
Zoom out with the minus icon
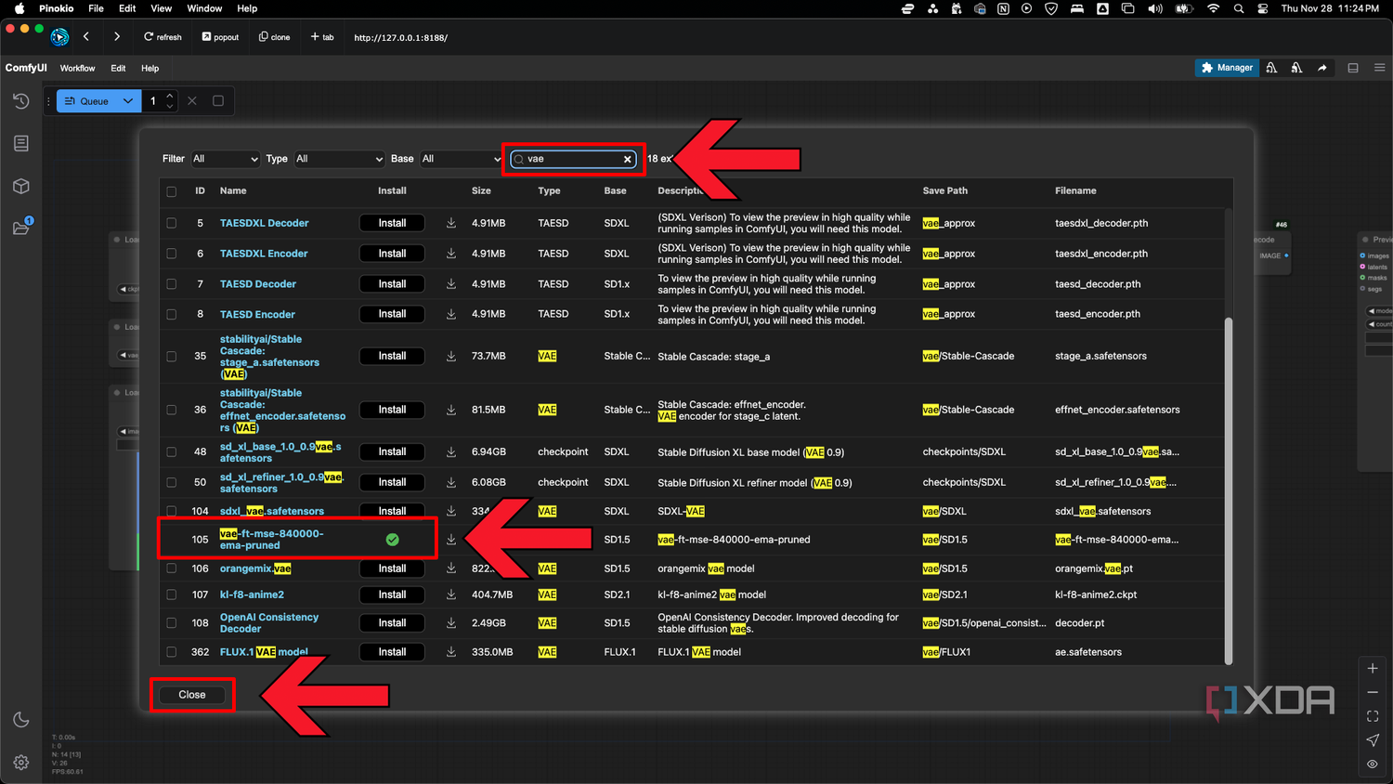pyautogui.click(x=1373, y=692)
